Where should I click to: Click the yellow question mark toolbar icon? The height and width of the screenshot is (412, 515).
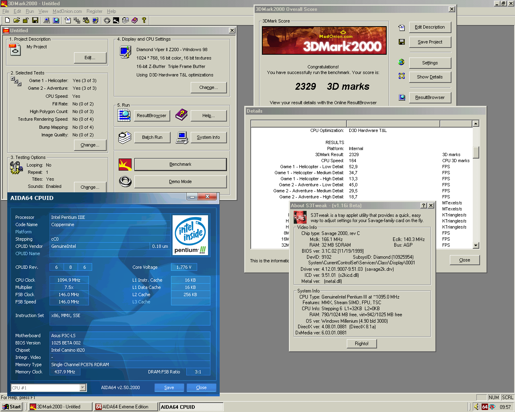click(144, 20)
